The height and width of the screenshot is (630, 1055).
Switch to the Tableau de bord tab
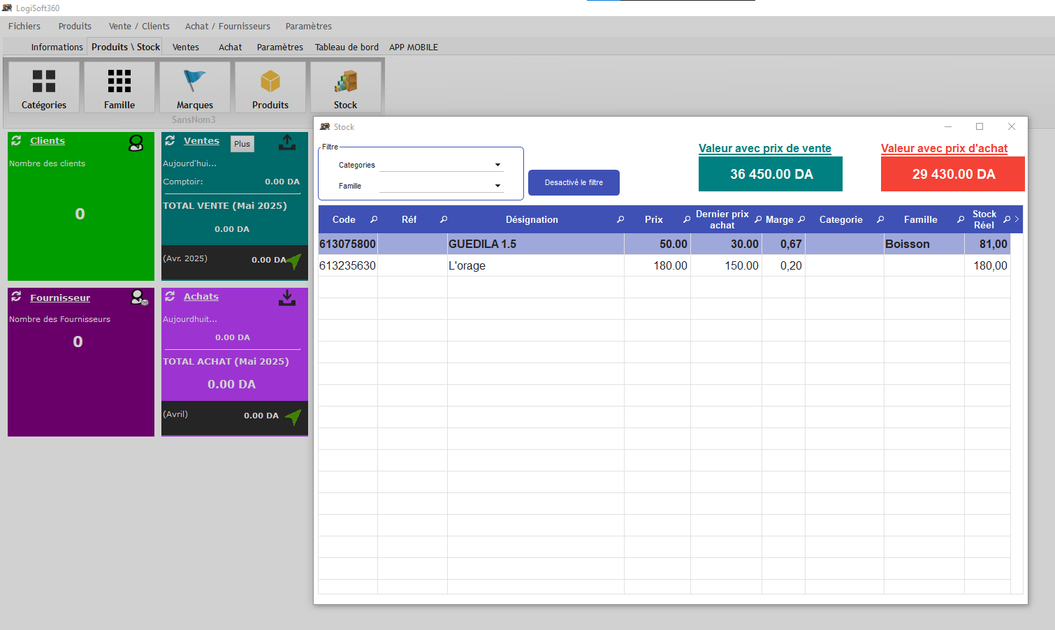[x=347, y=47]
